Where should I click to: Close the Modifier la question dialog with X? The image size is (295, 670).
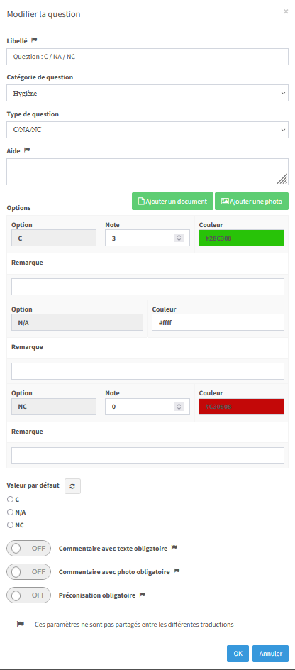(x=286, y=11)
